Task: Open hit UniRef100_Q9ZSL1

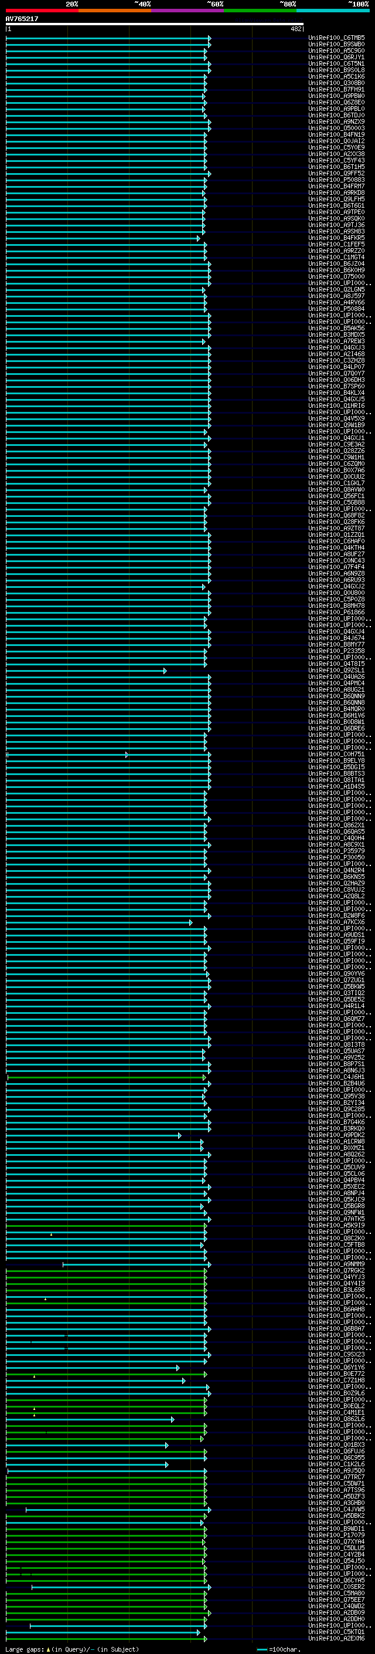Action: (x=336, y=670)
